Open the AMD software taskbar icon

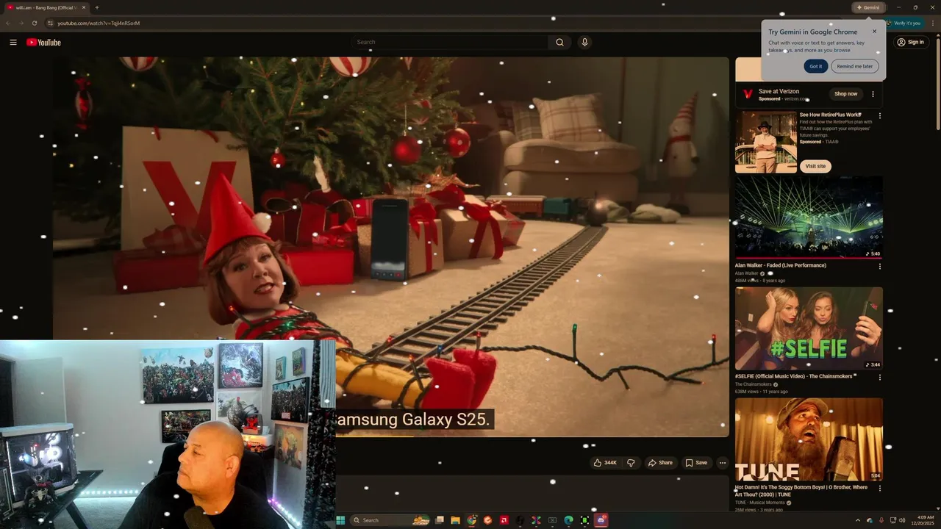(504, 520)
